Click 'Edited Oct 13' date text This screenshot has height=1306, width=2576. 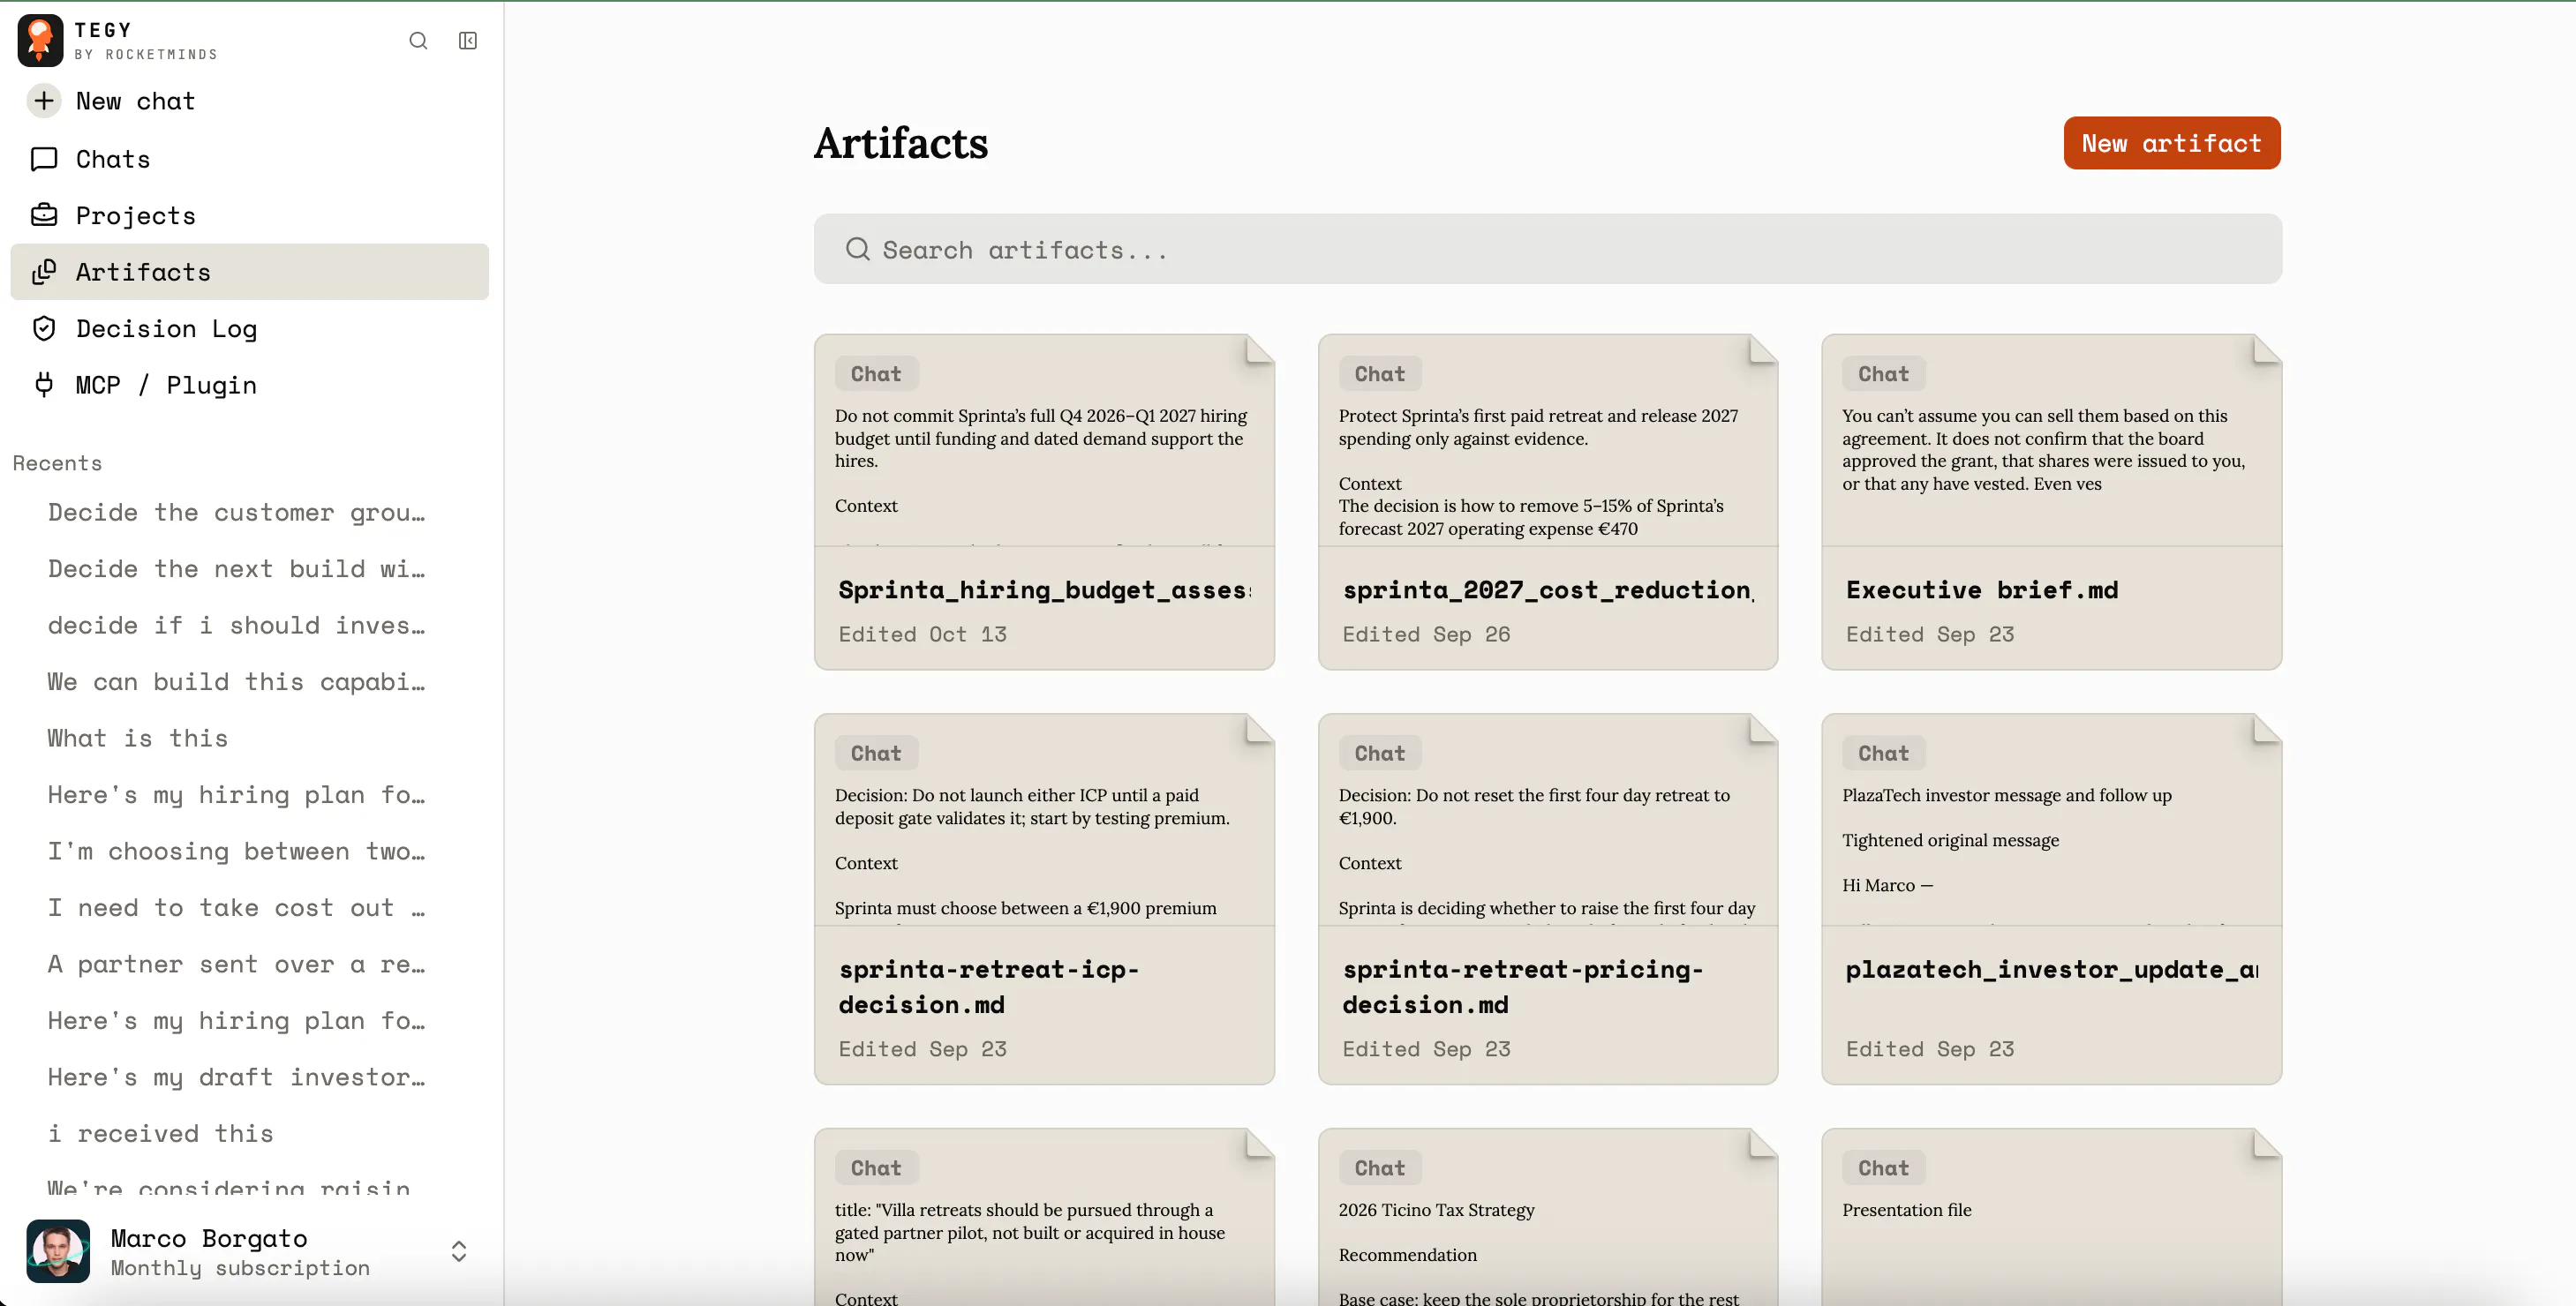point(922,634)
